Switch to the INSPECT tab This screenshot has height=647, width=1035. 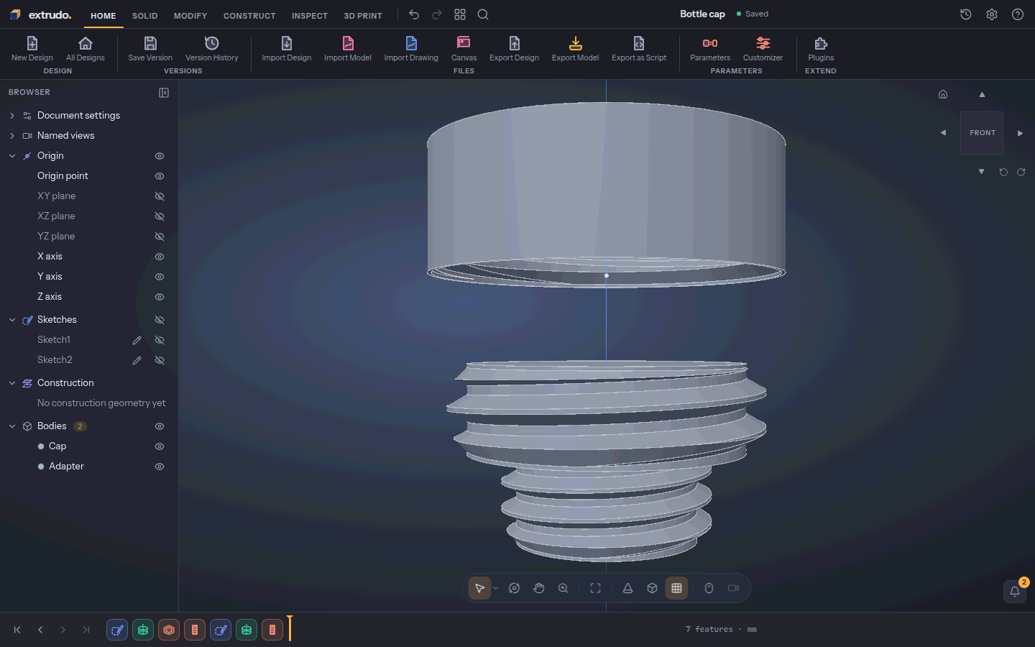click(310, 16)
